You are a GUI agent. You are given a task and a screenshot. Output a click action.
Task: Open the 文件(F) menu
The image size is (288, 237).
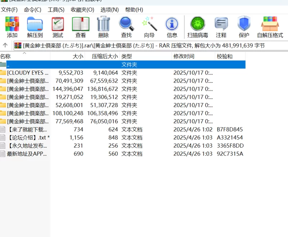pos(9,10)
